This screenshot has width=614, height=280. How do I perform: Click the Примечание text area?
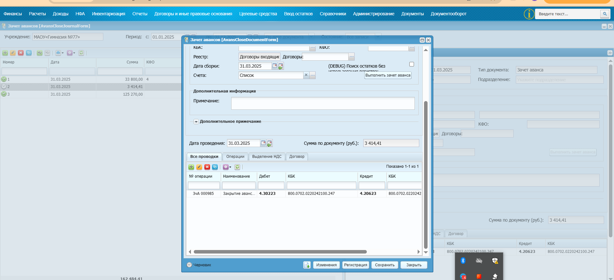click(x=323, y=103)
